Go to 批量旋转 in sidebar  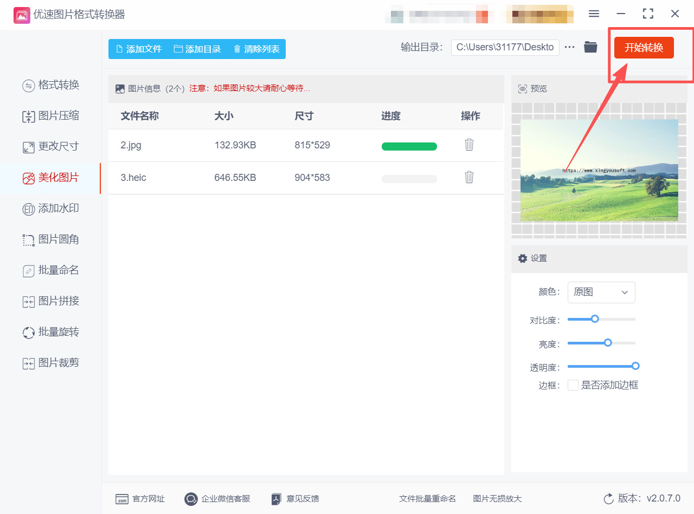(51, 332)
